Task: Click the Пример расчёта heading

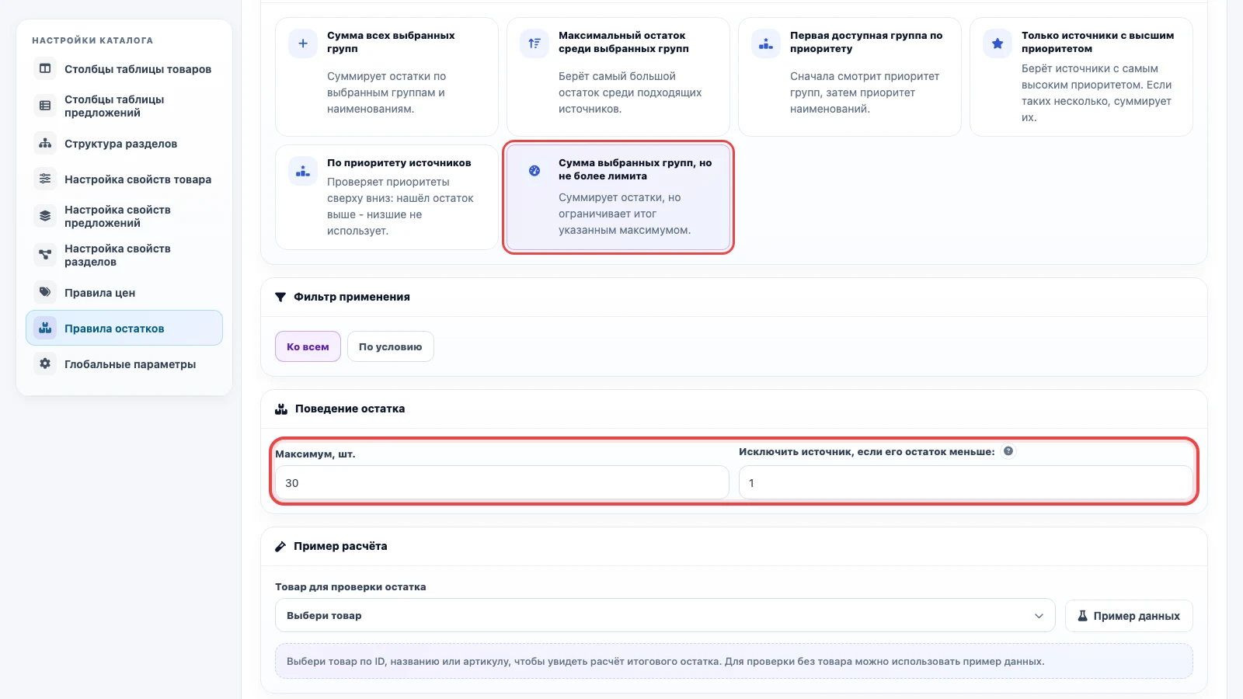Action: tap(340, 546)
